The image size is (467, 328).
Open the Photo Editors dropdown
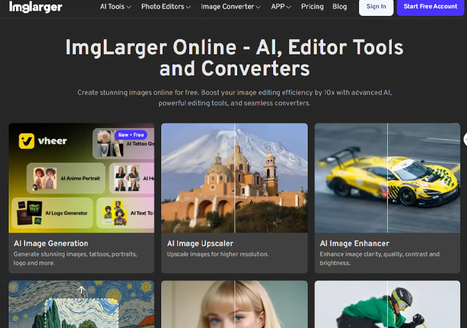pyautogui.click(x=166, y=7)
